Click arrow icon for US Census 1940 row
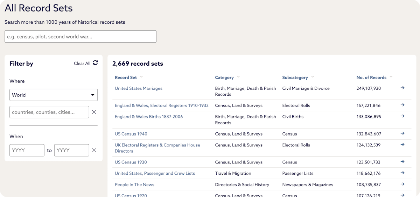The image size is (420, 197). click(402, 133)
